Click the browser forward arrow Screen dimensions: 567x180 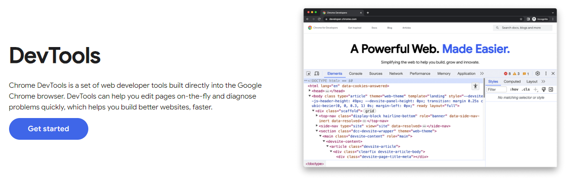314,19
